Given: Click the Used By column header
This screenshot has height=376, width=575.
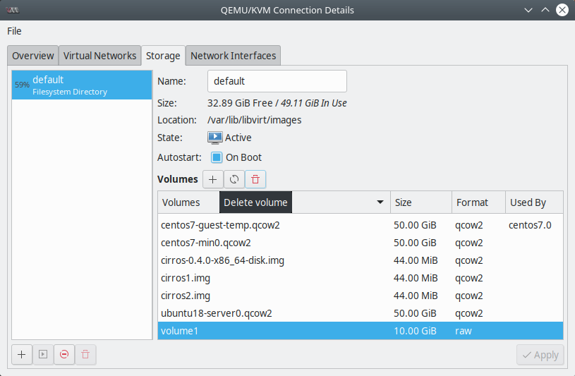Looking at the screenshot, I should [x=534, y=202].
